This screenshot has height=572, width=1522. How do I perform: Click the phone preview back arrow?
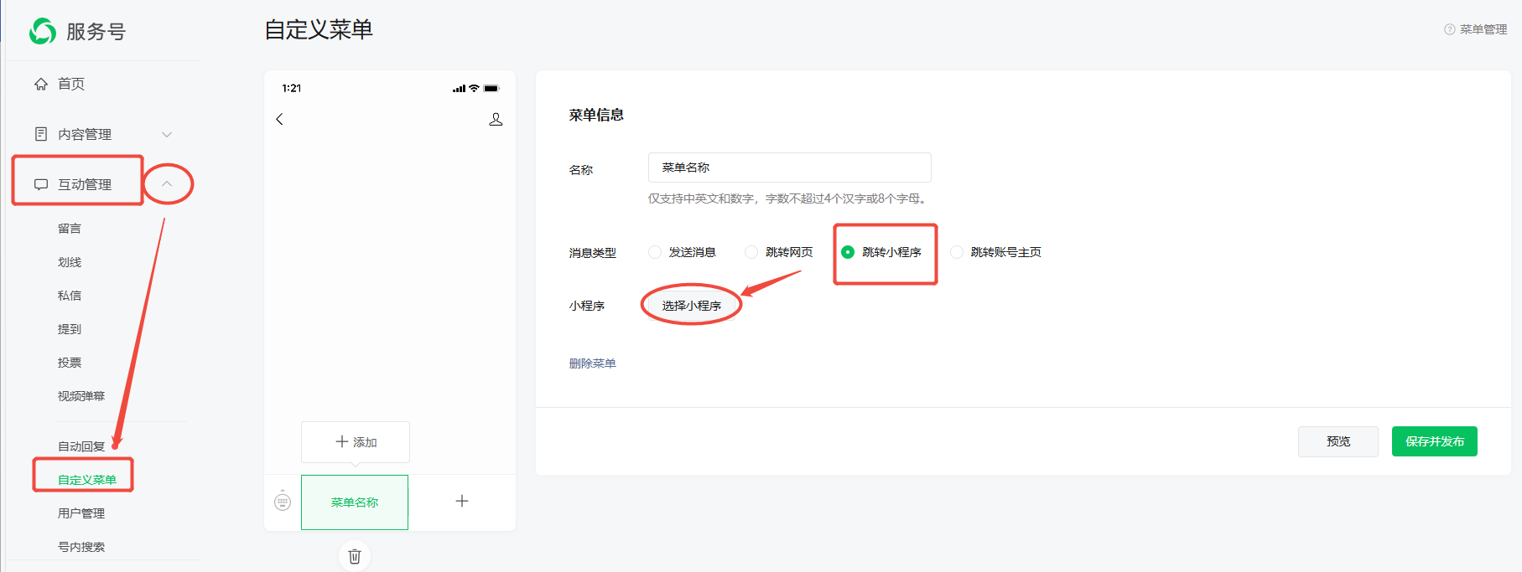point(280,119)
